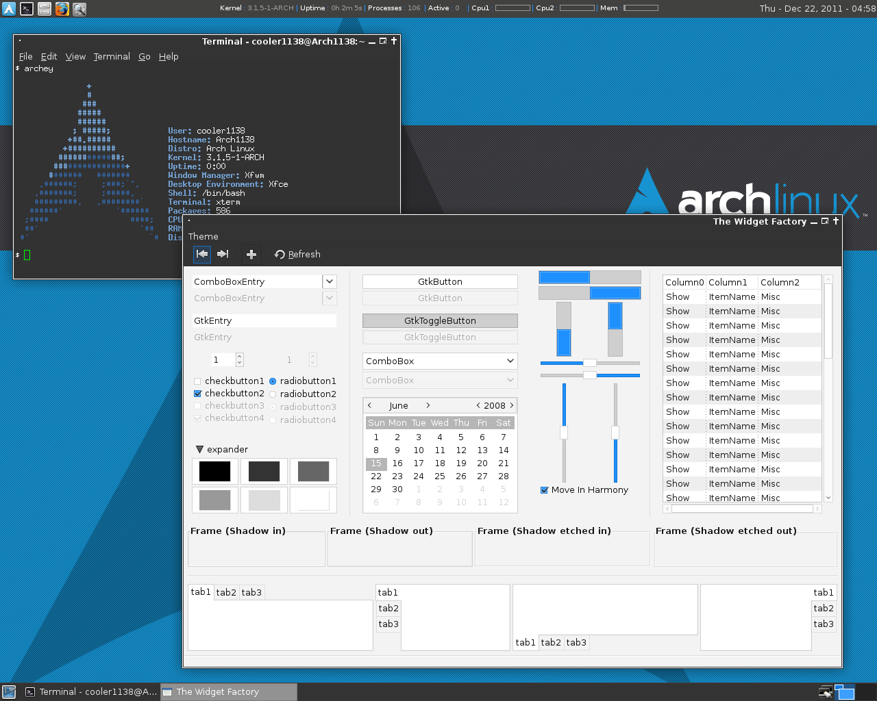Enable checkbutton1
The height and width of the screenshot is (701, 877).
click(x=197, y=381)
